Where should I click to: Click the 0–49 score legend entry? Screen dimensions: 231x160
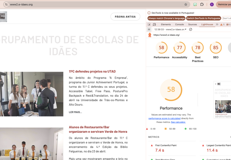(x=151, y=129)
